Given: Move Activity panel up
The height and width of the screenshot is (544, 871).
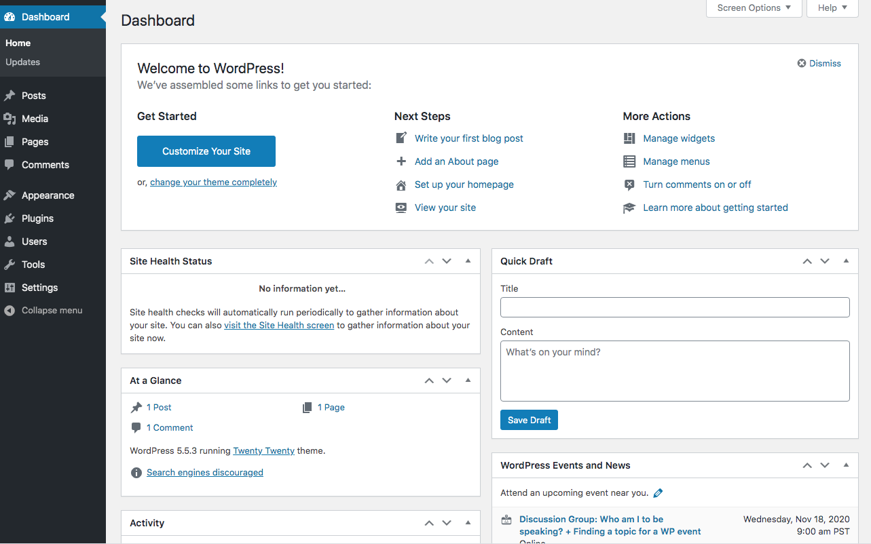Looking at the screenshot, I should tap(429, 523).
